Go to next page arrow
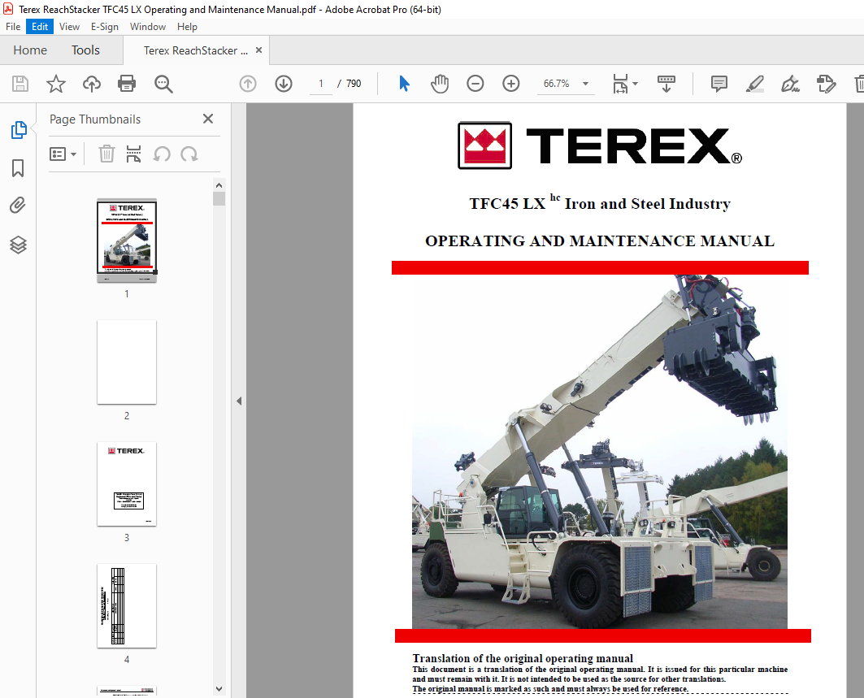Screen dimensions: 864x698 [284, 84]
